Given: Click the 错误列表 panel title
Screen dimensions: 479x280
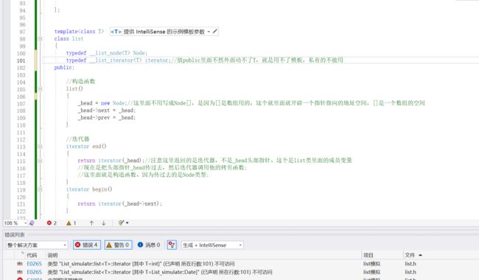Looking at the screenshot, I should [15, 235].
